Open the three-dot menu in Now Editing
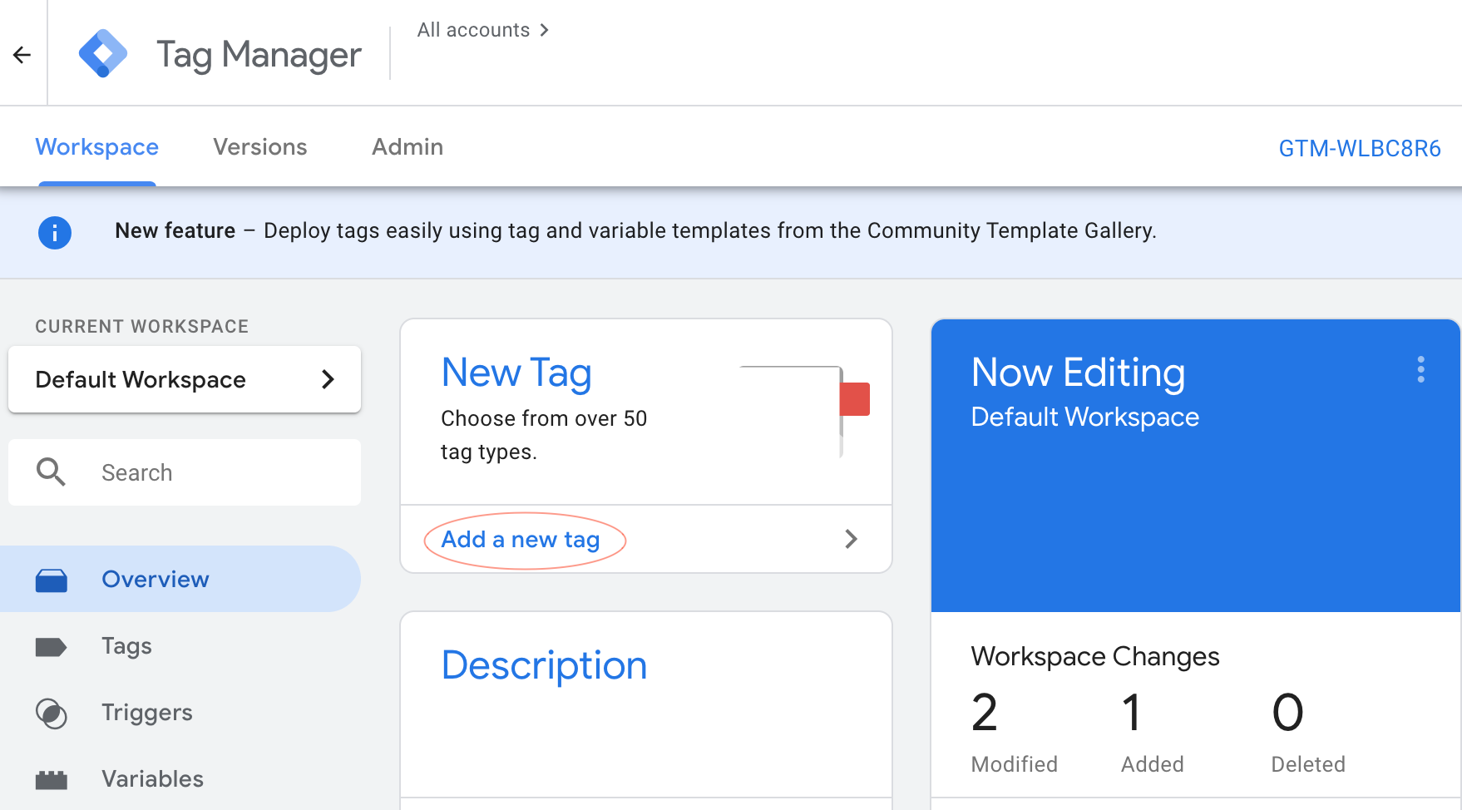The image size is (1462, 810). click(x=1420, y=369)
